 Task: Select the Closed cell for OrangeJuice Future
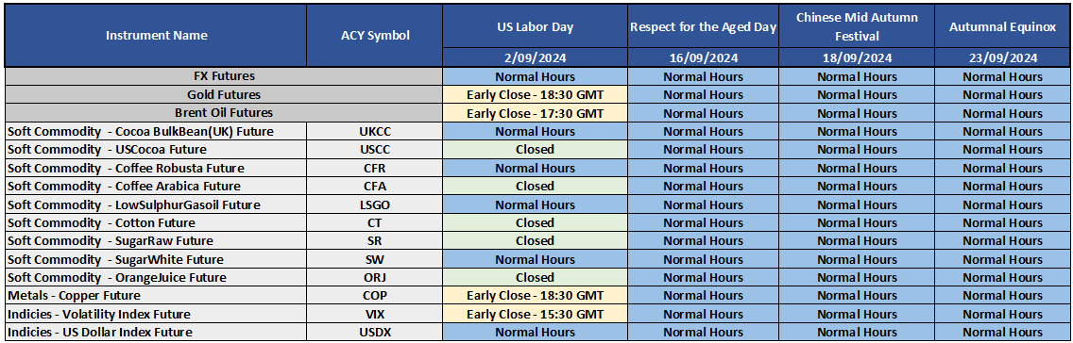(536, 277)
